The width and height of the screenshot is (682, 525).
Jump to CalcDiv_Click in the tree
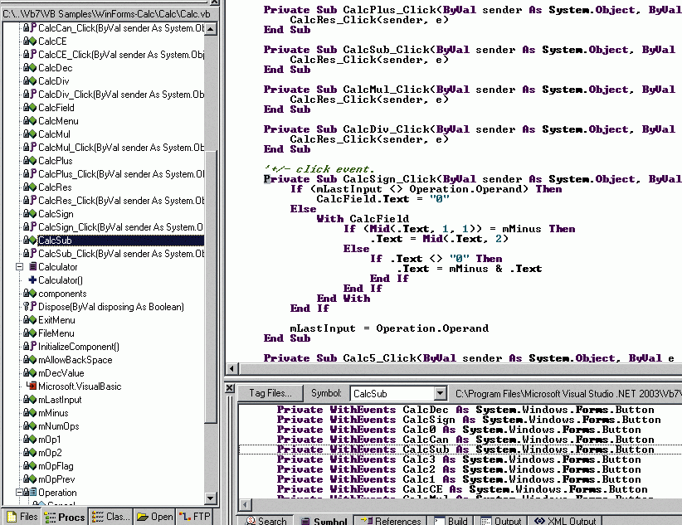pyautogui.click(x=121, y=95)
